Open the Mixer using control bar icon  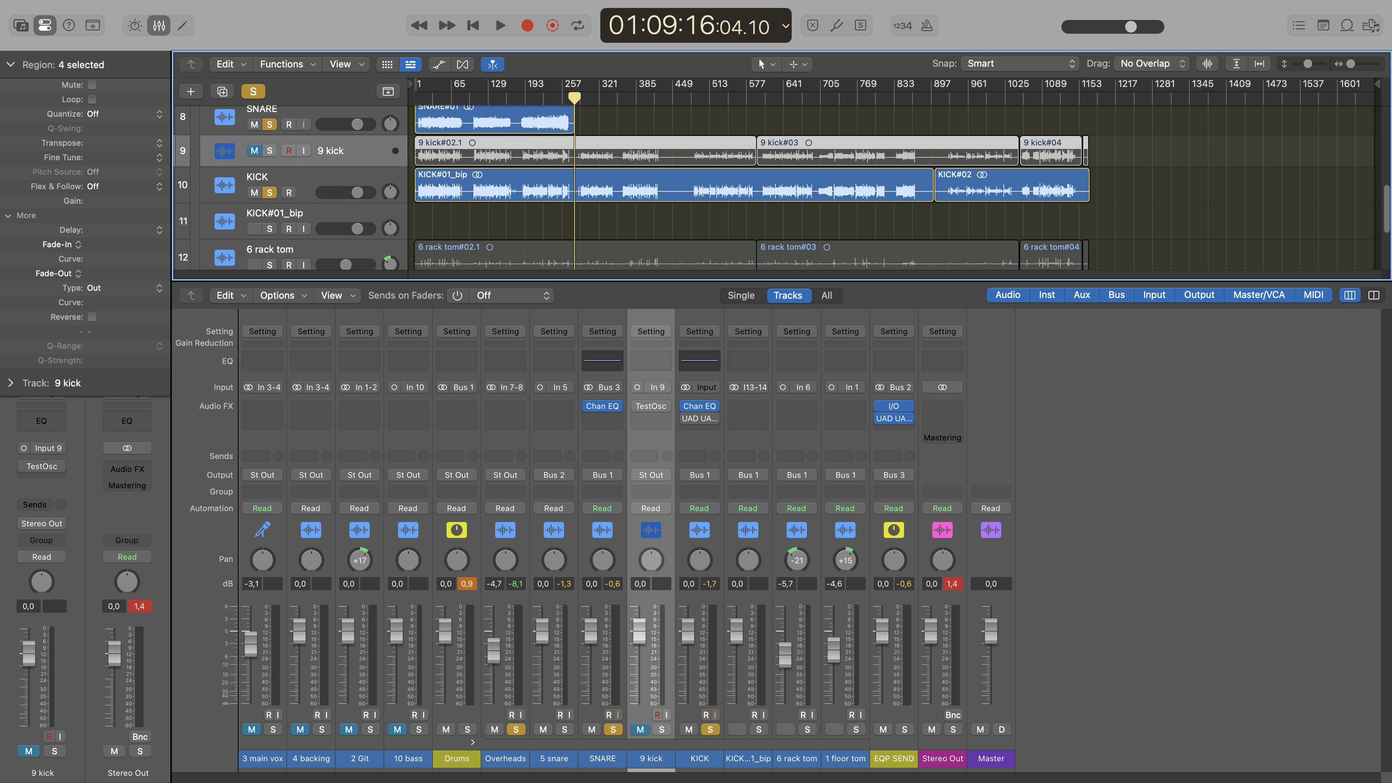pyautogui.click(x=159, y=25)
